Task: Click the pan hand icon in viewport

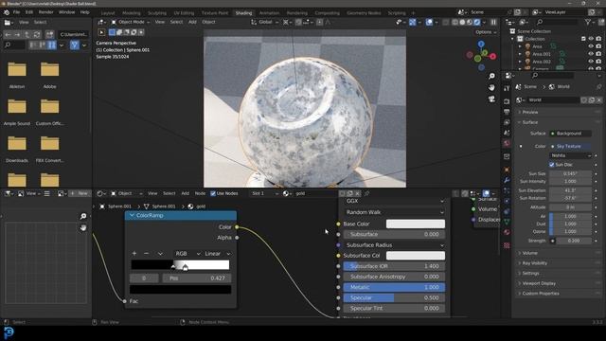Action: point(491,88)
